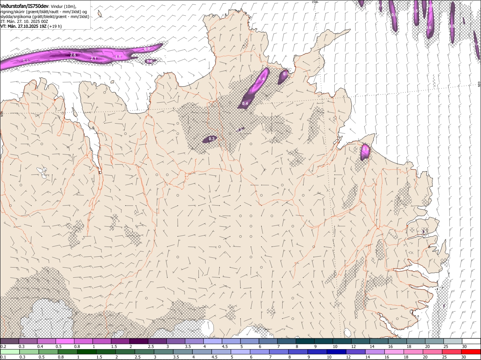Viewport: 481px width, 360px height.
Task: Click the 1.4 snowfall value over land
Action: 262,79
